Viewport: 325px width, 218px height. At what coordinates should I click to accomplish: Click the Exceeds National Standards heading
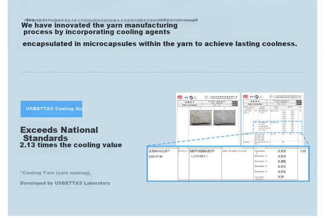tap(59, 134)
